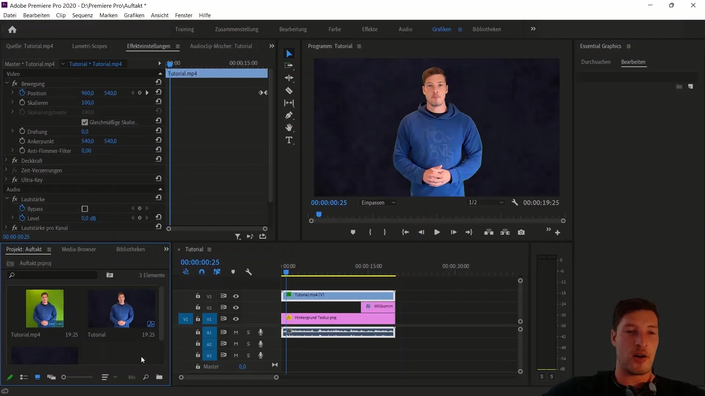Screen dimensions: 705x396
Task: Hide track V3 with eye icon
Action: (236, 296)
